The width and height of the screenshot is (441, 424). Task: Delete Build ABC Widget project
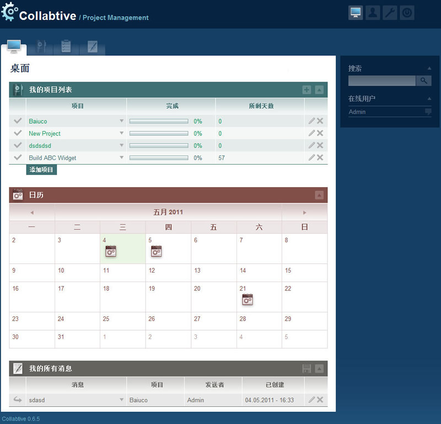[x=320, y=157]
